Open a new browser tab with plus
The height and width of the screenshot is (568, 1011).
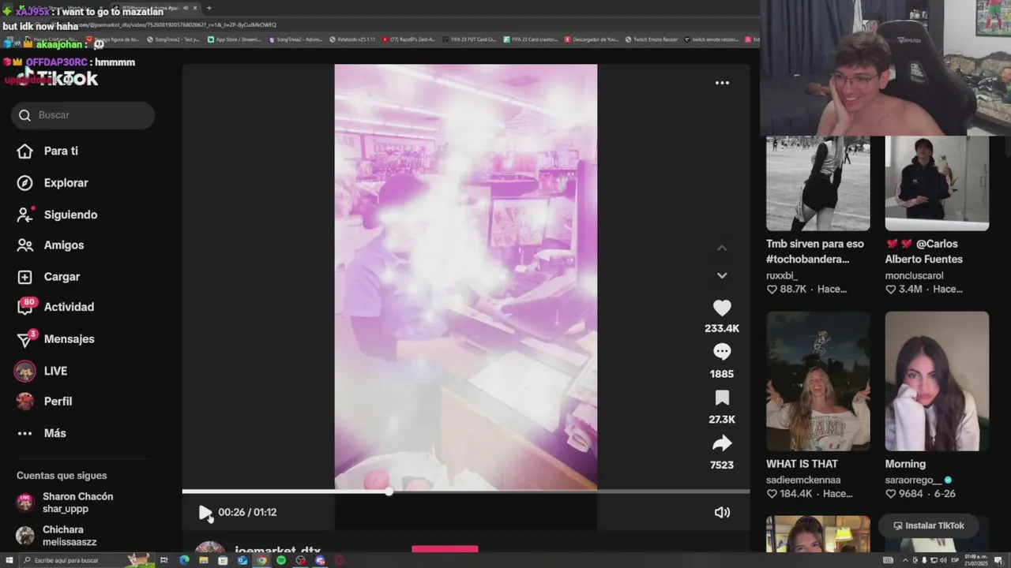click(209, 8)
